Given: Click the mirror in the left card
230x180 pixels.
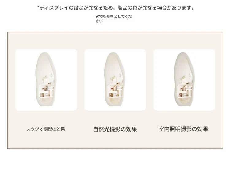Looking at the screenshot, I should click(46, 79).
